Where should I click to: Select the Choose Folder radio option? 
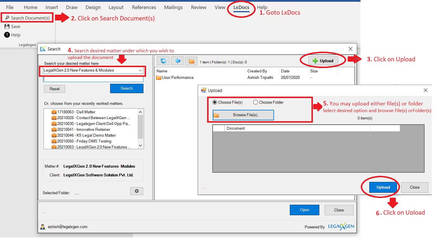coord(256,102)
